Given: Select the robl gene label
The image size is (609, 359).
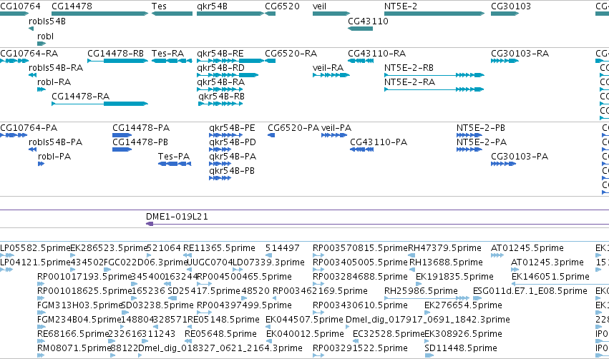Looking at the screenshot, I should click(45, 36).
